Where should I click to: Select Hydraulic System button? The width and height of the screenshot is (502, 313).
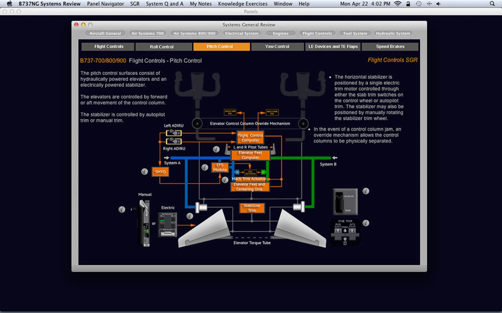(x=393, y=33)
